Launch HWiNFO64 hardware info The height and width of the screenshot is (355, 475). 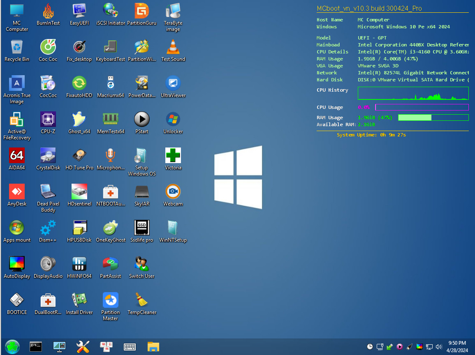tap(79, 267)
